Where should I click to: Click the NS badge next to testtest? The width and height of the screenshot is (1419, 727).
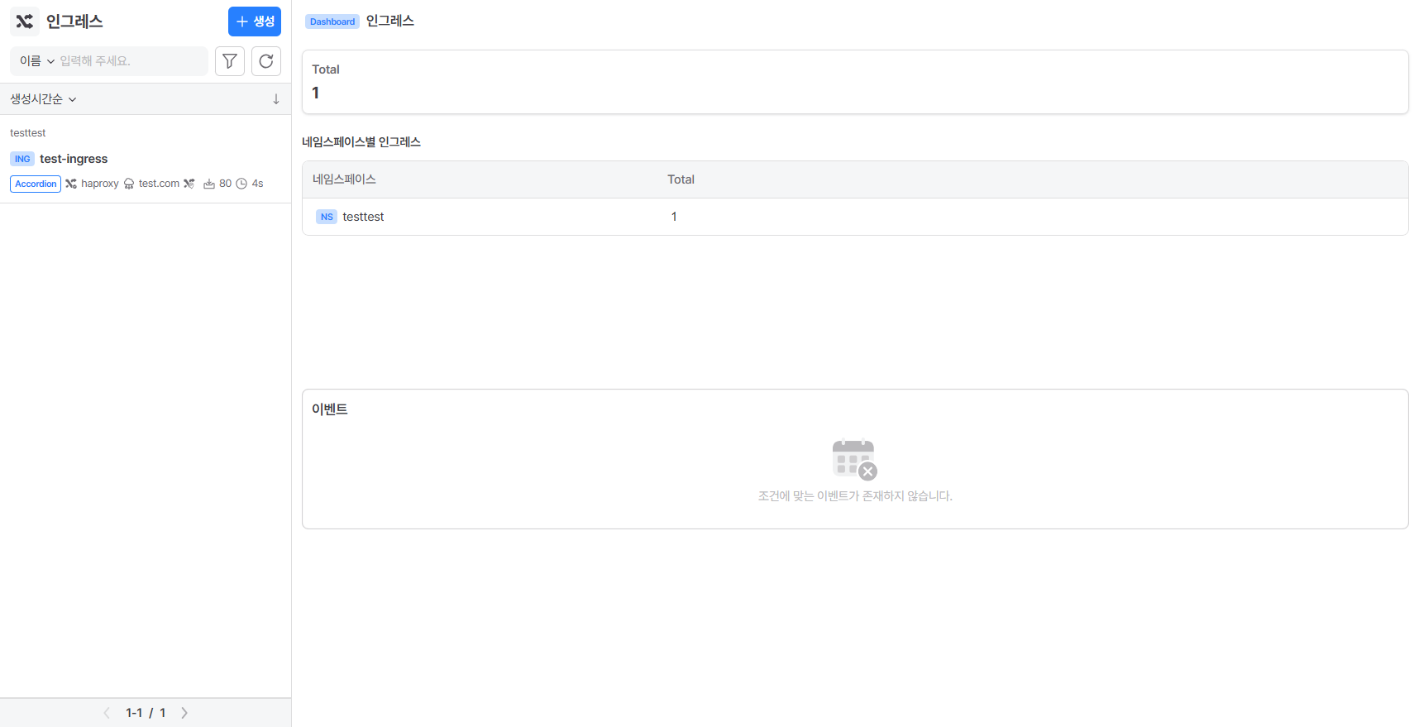(327, 217)
